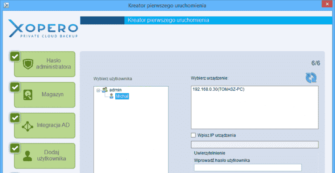
Task: Select the admin entry in user tree
Action: click(115, 90)
